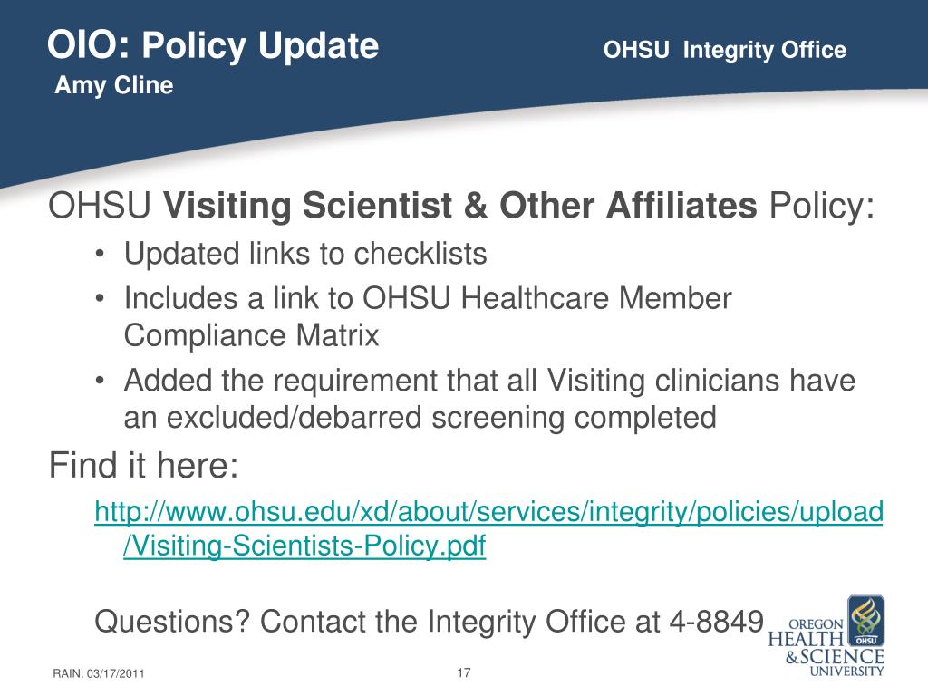Click the RAIN: 03/17/2011 footer date

pyautogui.click(x=98, y=673)
